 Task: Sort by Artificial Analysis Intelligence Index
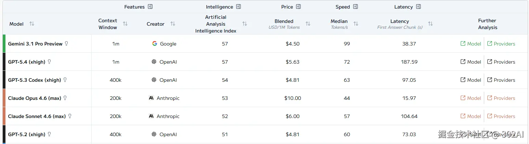click(245, 24)
